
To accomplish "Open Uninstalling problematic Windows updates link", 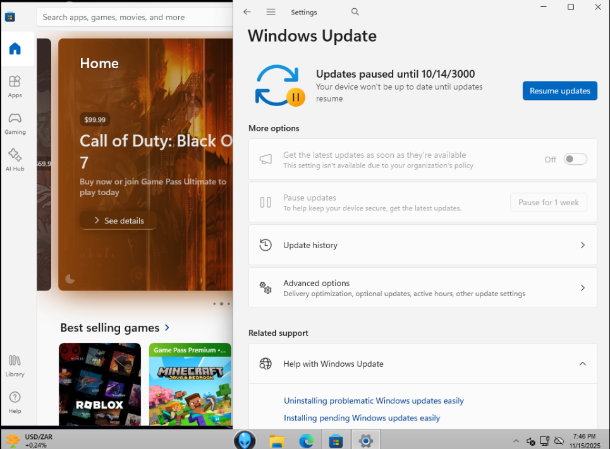I will pos(374,401).
